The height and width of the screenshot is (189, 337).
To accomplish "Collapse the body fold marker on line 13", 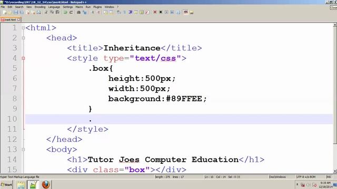I will [x=23, y=149].
